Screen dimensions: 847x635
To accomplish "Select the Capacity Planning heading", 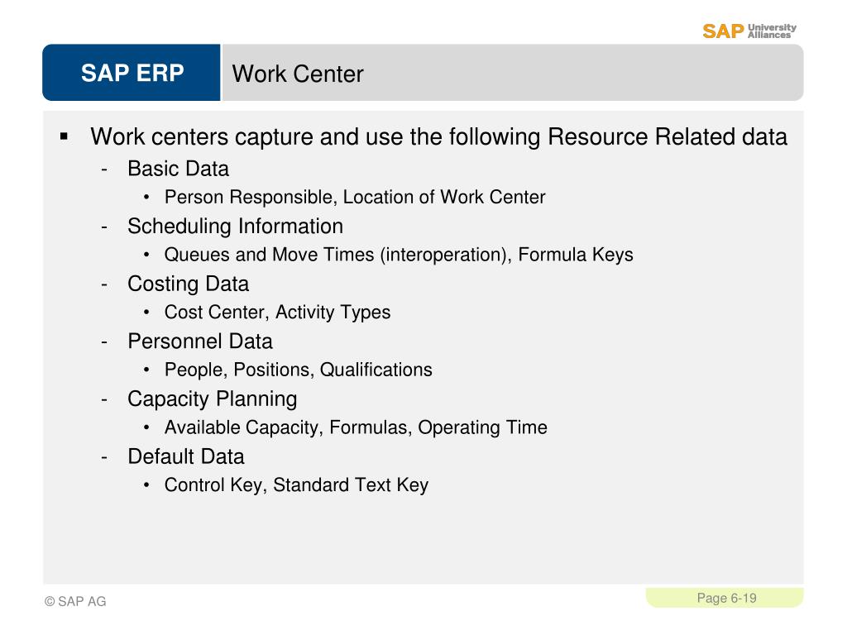I will (213, 399).
